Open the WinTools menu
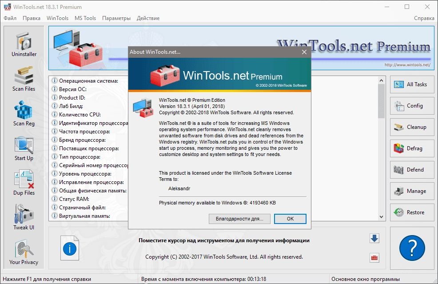This screenshot has width=438, height=284. [57, 18]
